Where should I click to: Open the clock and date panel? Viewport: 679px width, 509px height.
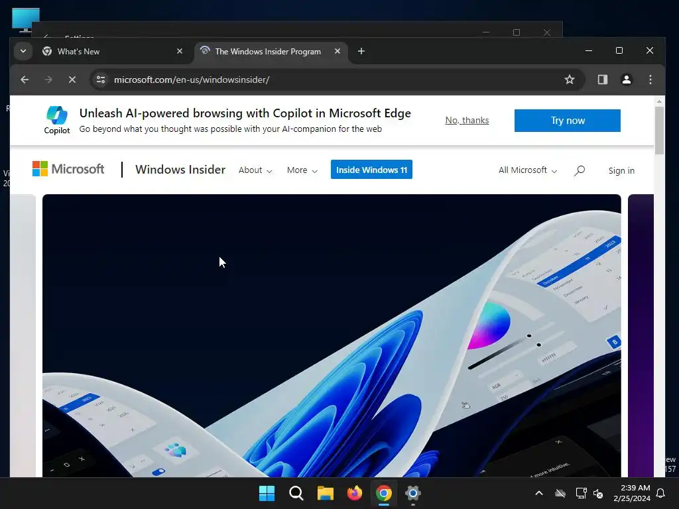point(632,493)
